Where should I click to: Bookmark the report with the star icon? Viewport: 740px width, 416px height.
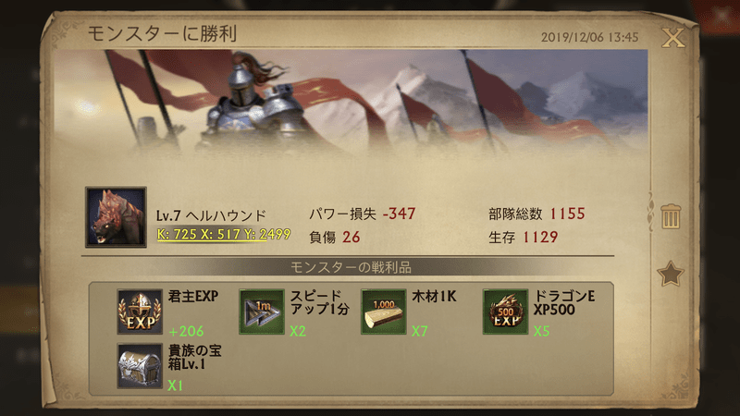(x=670, y=274)
